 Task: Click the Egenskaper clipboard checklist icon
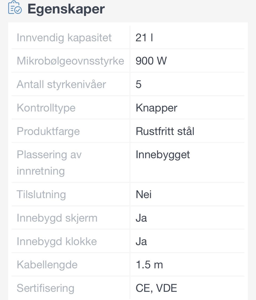pyautogui.click(x=15, y=7)
